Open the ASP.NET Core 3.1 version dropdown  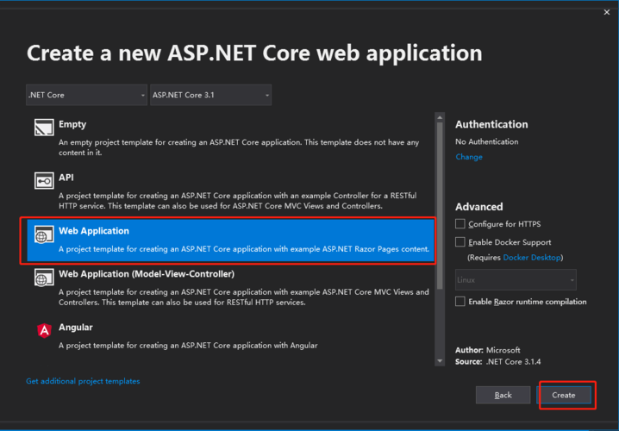click(x=211, y=95)
